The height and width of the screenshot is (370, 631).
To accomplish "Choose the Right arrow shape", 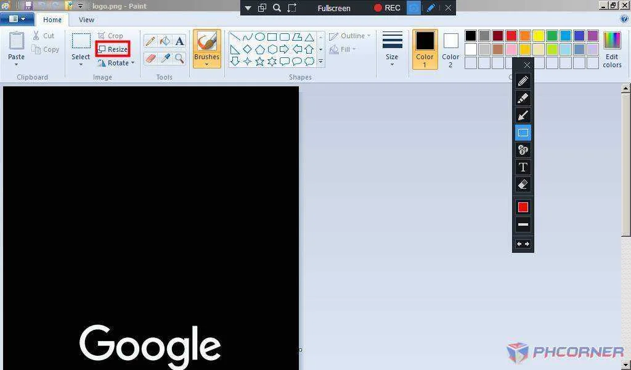I will pyautogui.click(x=285, y=49).
